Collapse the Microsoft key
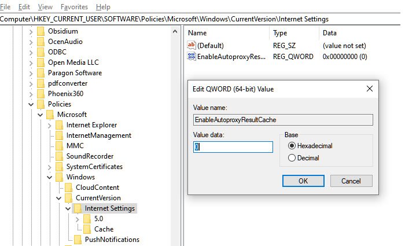The width and height of the screenshot is (405, 246). pos(41,115)
